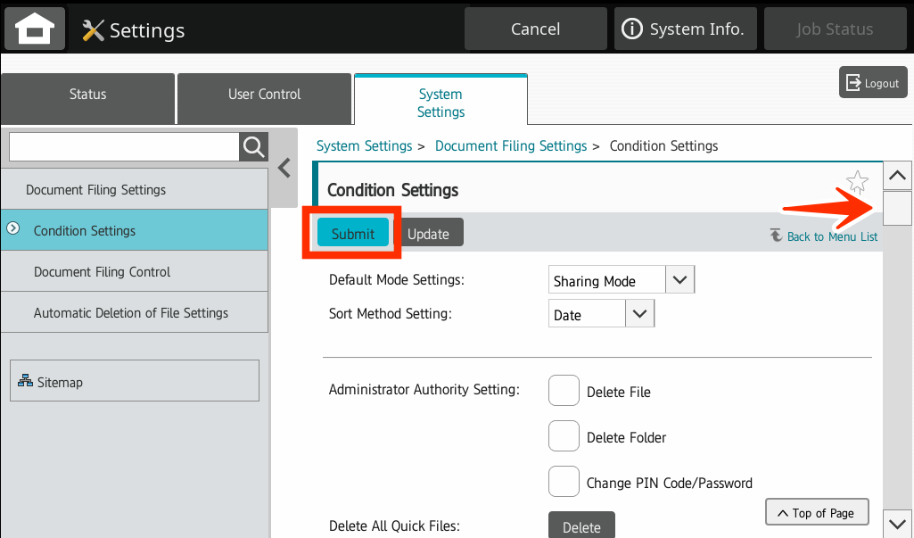The width and height of the screenshot is (914, 538).
Task: Enable the Delete File checkbox
Action: tap(564, 391)
